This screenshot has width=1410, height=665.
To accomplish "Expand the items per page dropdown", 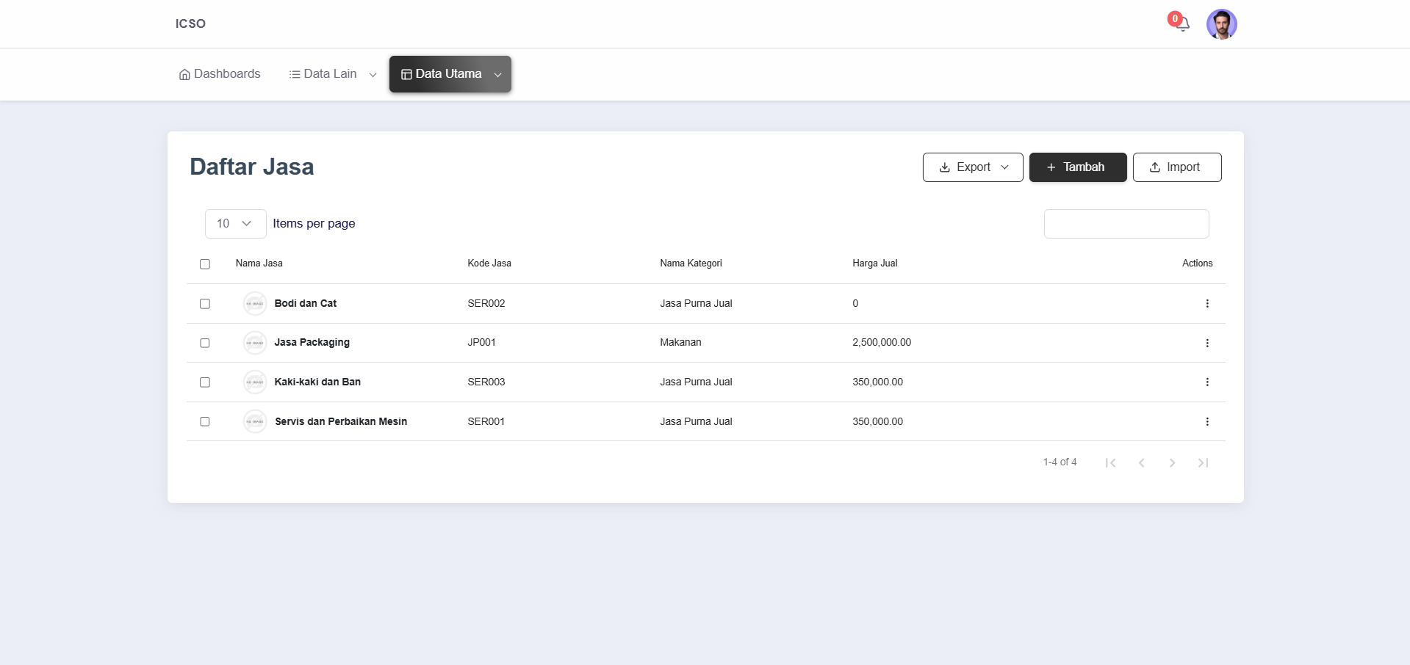I will [235, 224].
